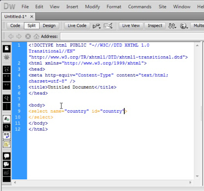This screenshot has height=191, width=204.
Task: Switch to Design view button
Action: [x=49, y=26]
